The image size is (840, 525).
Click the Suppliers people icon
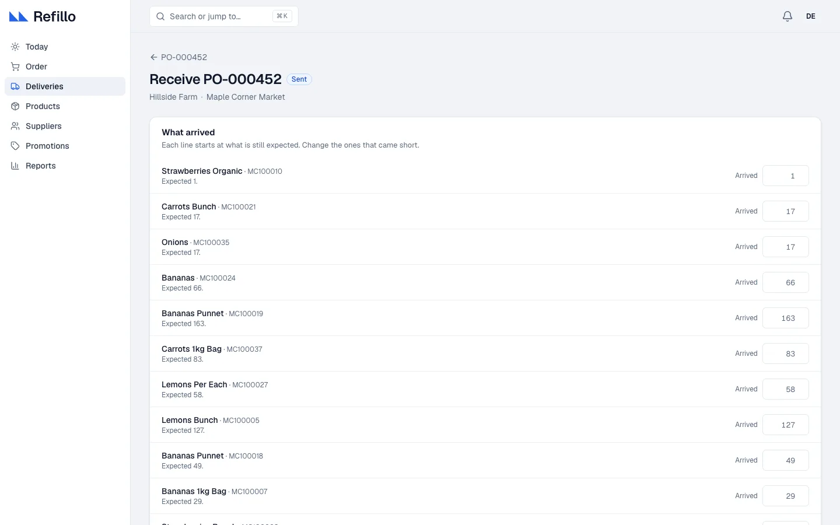point(15,126)
